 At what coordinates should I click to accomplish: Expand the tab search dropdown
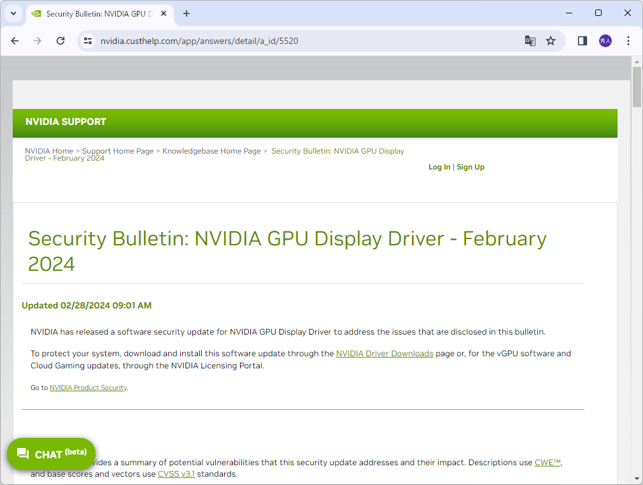(13, 13)
